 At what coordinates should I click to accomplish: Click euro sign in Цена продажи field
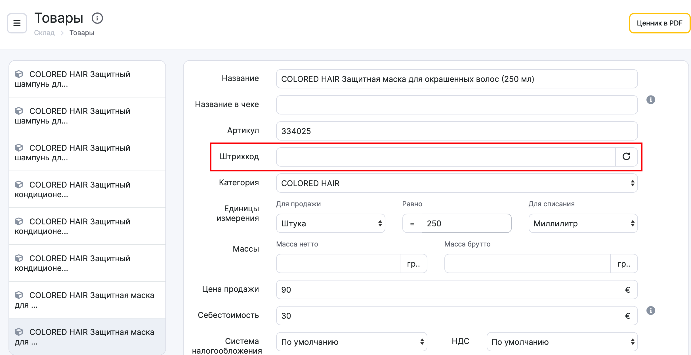[627, 290]
